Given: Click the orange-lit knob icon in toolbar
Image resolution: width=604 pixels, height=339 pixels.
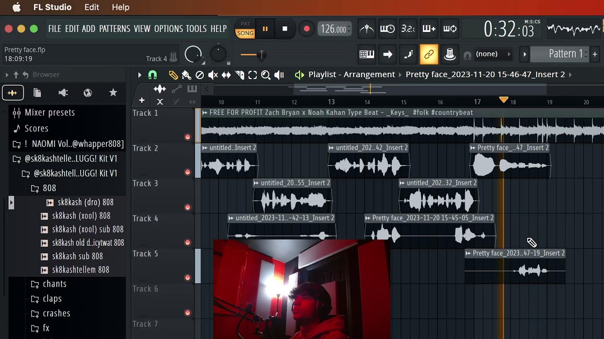Looking at the screenshot, I should point(450,54).
